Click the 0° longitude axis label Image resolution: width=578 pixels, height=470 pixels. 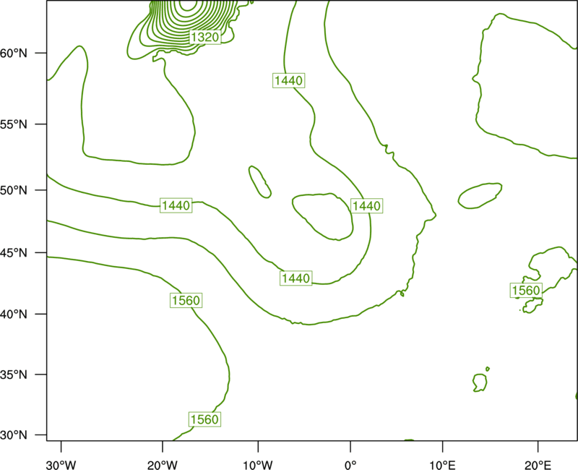[350, 464]
